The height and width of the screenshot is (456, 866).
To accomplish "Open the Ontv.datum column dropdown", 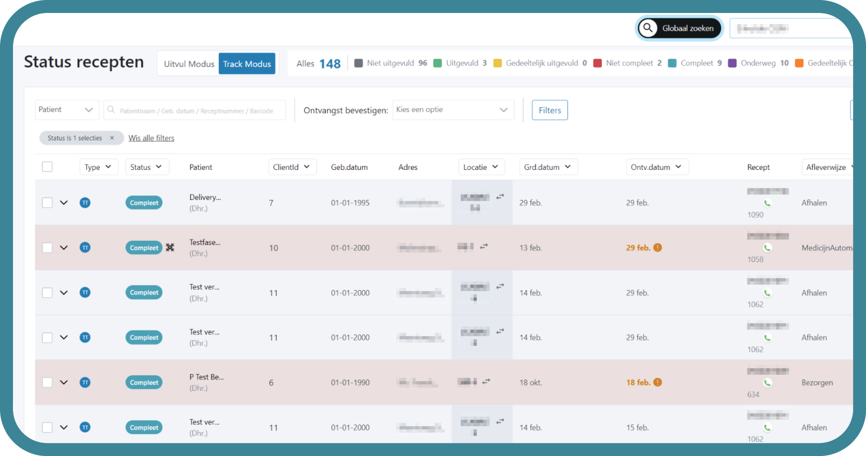I will pos(657,167).
